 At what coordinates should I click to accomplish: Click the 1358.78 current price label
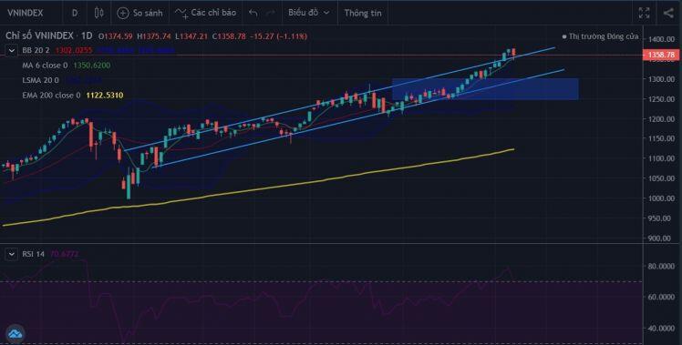(x=661, y=55)
